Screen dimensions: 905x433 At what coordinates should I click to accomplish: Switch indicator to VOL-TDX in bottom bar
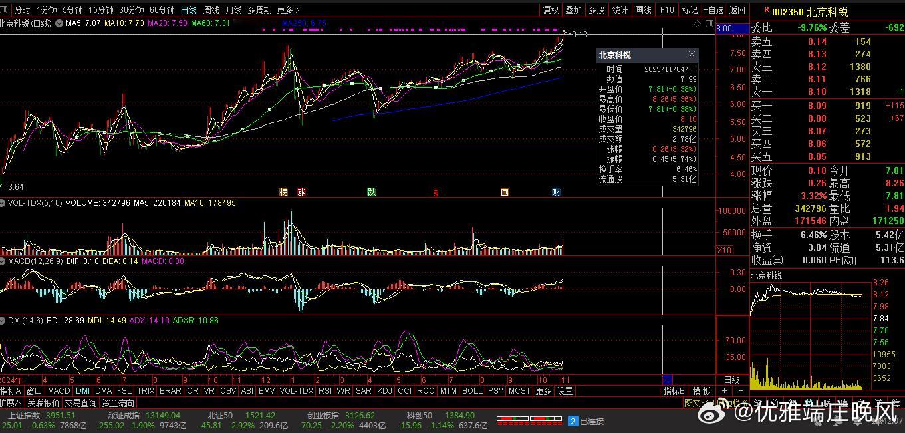coord(296,391)
